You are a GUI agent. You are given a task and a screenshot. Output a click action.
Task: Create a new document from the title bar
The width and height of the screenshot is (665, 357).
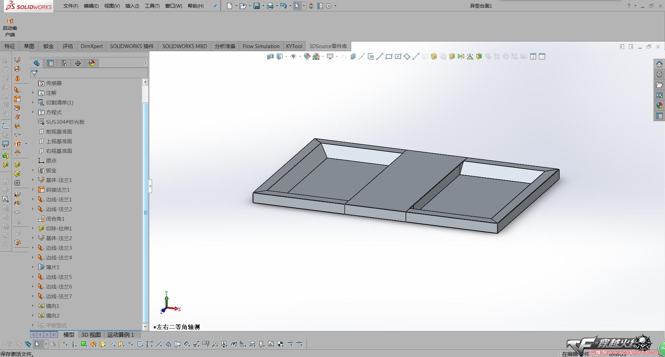pos(229,6)
